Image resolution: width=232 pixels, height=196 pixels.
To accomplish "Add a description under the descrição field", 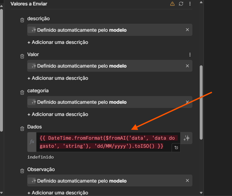I will click(58, 42).
